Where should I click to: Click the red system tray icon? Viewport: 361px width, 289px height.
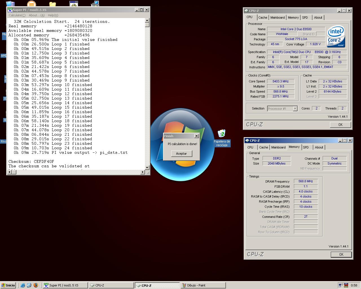(346, 285)
